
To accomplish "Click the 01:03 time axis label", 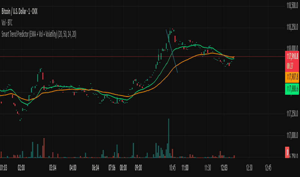I will click(4, 168).
